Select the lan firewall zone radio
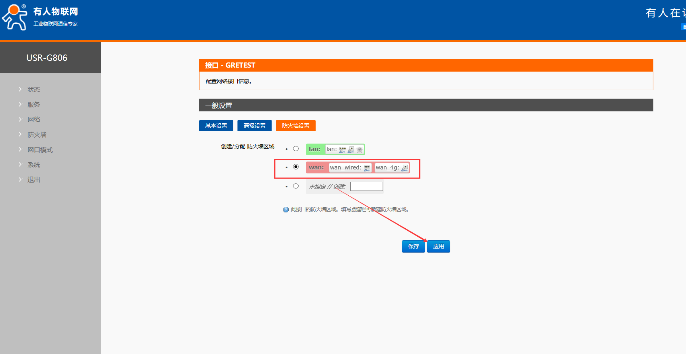686x354 pixels. click(296, 149)
